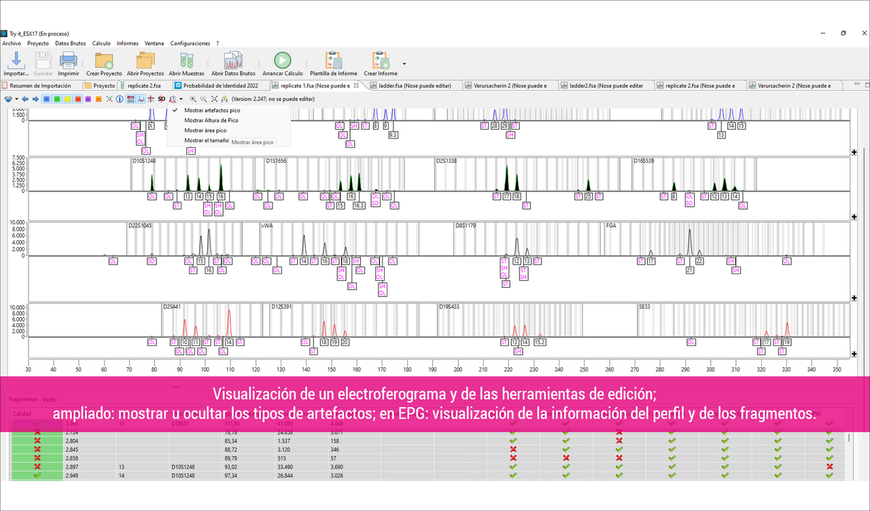Click the Imprimir printer icon

68,60
